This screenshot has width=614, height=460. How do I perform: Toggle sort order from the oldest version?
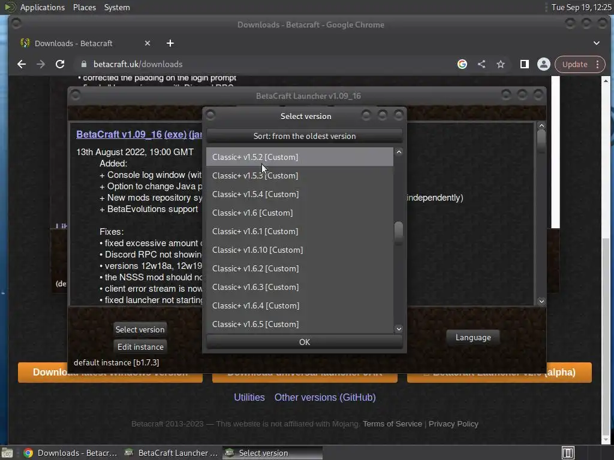304,136
